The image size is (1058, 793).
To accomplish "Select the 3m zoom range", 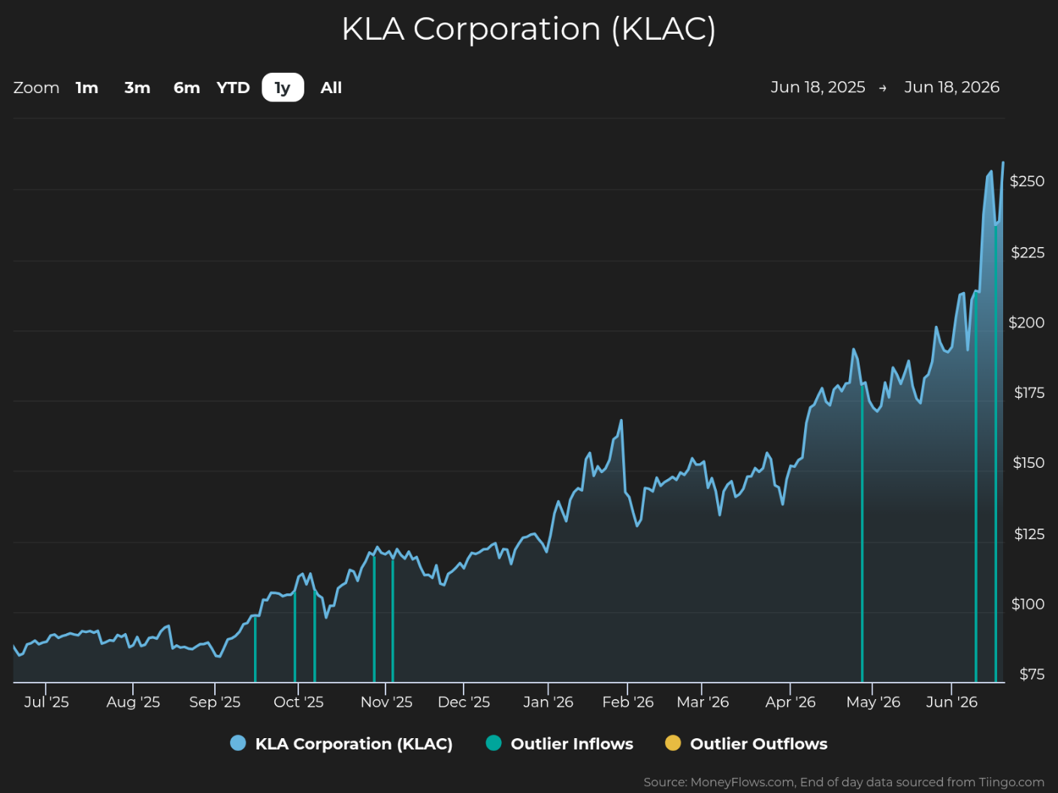I will coord(138,88).
